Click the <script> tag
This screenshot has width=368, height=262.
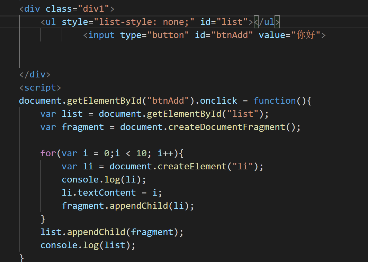[40, 88]
